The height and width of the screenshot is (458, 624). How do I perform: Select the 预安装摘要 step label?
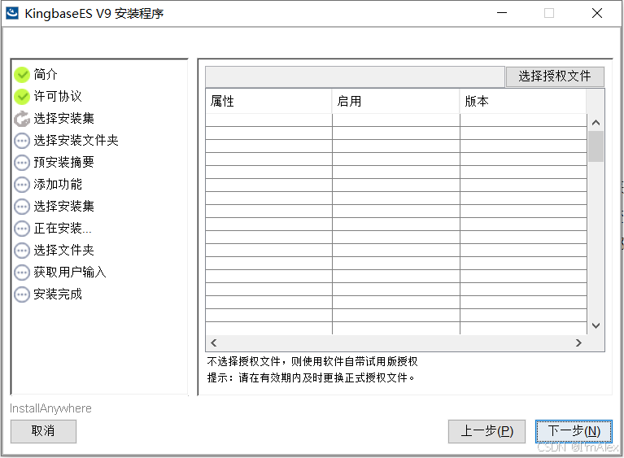click(x=63, y=163)
